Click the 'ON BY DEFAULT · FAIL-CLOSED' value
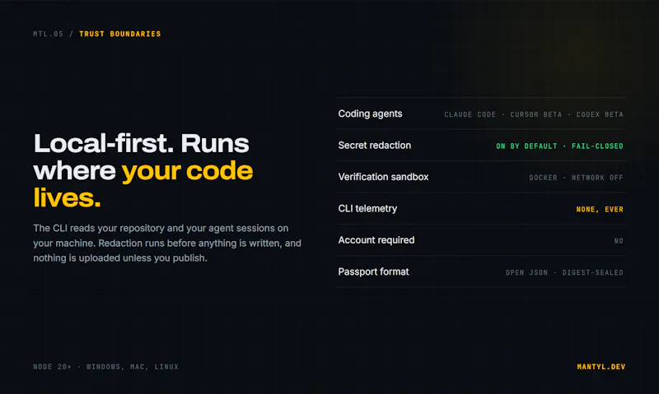 coord(559,146)
